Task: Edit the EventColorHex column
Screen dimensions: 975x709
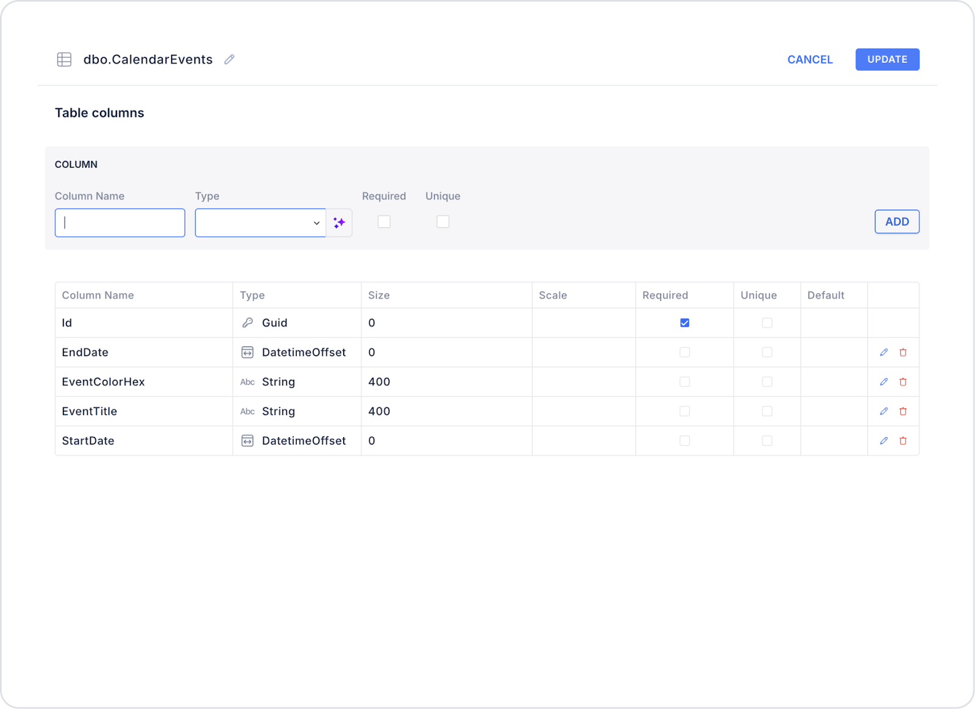Action: point(884,382)
